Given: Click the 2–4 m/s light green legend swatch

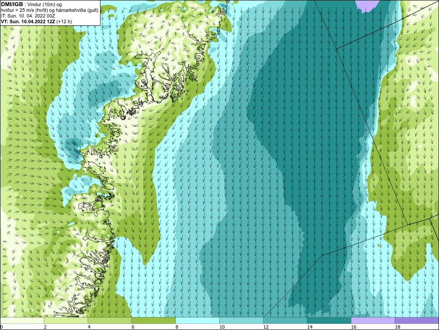Looking at the screenshot, I should coord(66,320).
